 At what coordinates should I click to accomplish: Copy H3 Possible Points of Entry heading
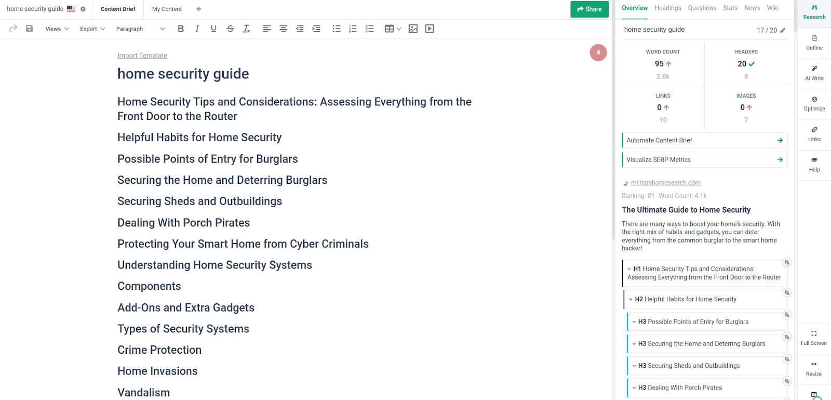click(787, 315)
